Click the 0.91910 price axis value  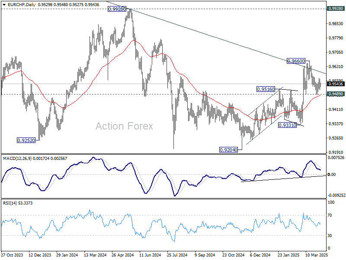point(336,153)
